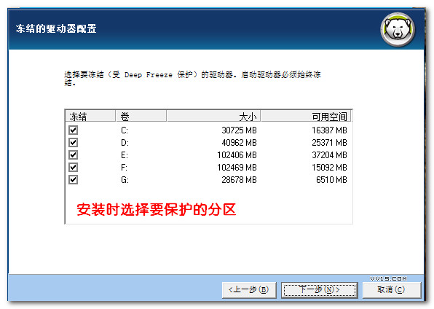
Task: Sort by the 大小 column header
Action: tap(213, 116)
